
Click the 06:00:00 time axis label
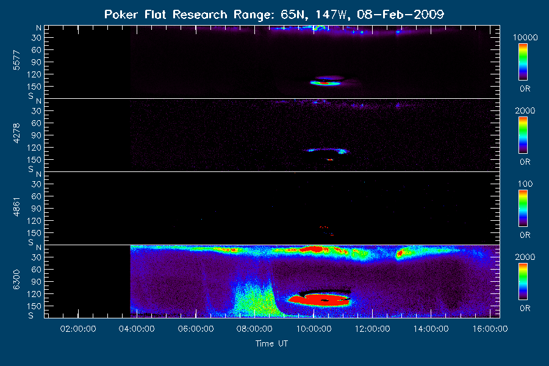coord(196,329)
